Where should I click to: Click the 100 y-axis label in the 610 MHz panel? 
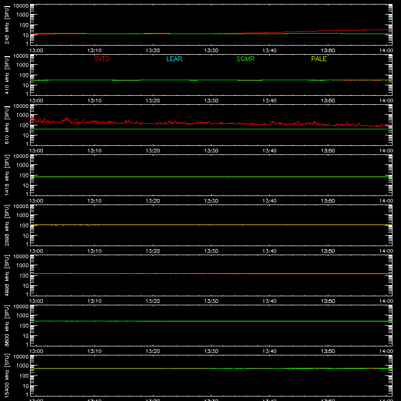click(x=24, y=125)
